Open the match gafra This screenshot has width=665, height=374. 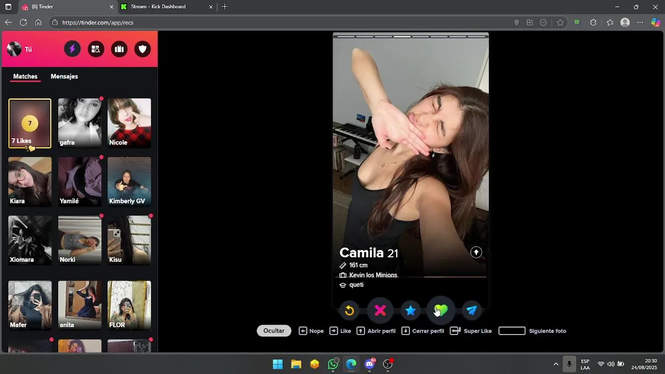(79, 123)
